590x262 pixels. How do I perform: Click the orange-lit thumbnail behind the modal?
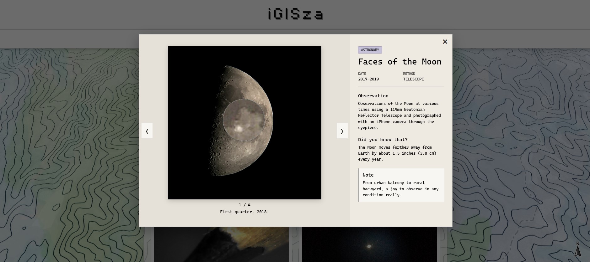pyautogui.click(x=221, y=244)
